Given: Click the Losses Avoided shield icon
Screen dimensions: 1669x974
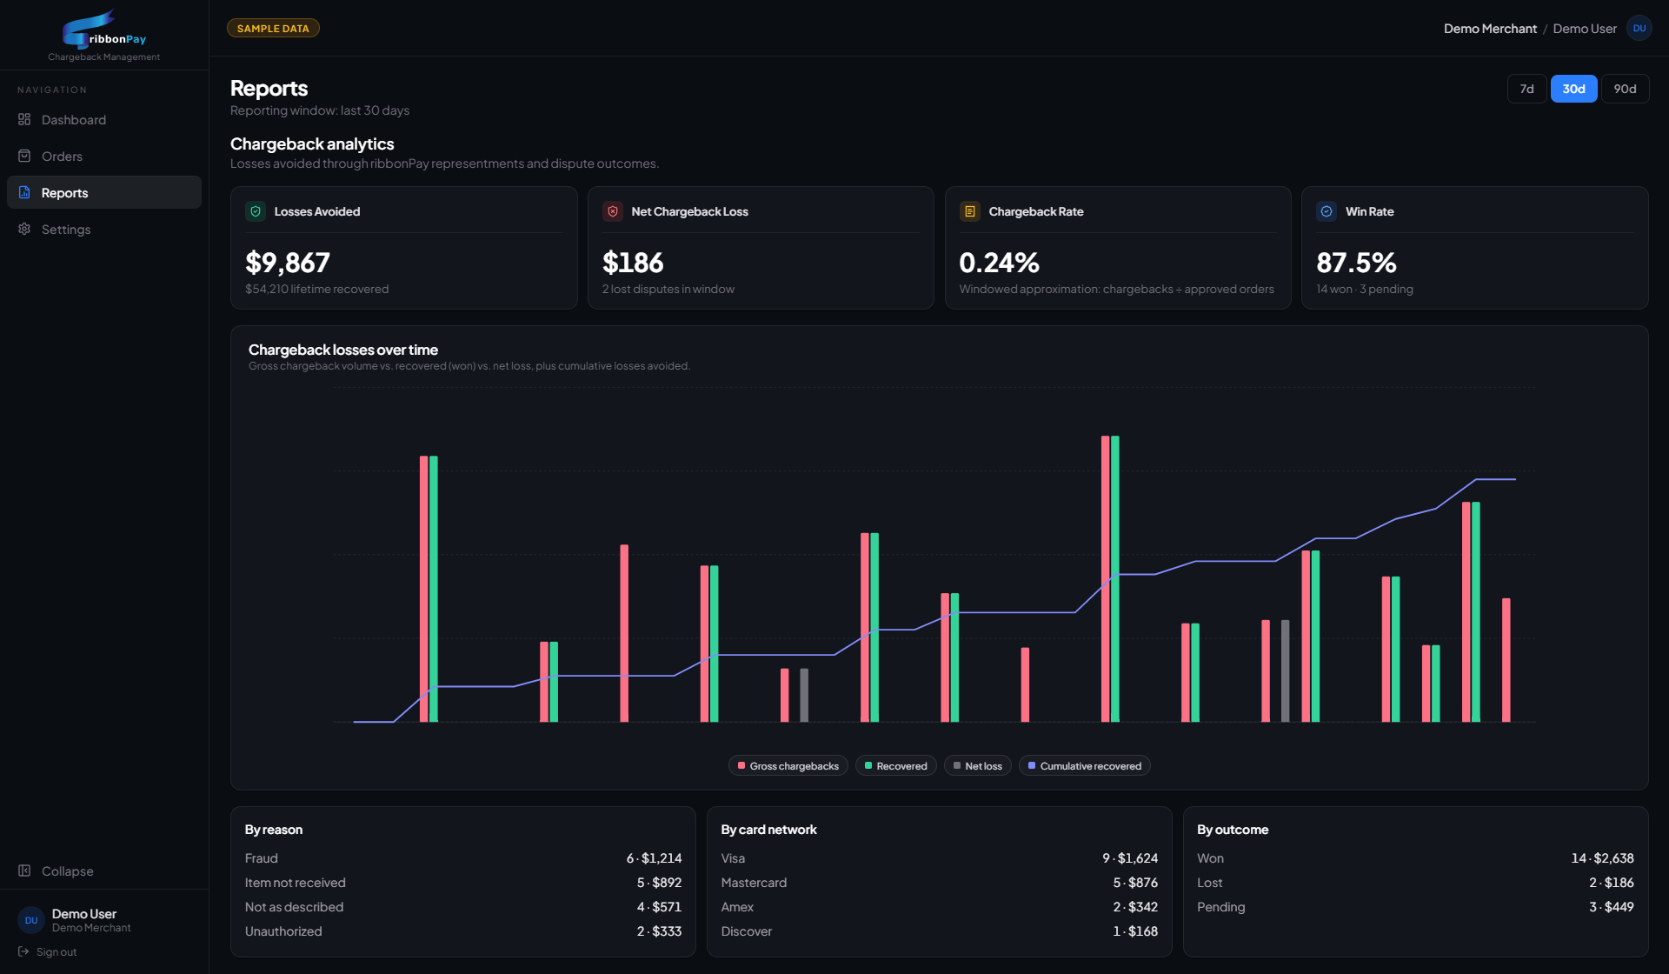Looking at the screenshot, I should click(256, 211).
